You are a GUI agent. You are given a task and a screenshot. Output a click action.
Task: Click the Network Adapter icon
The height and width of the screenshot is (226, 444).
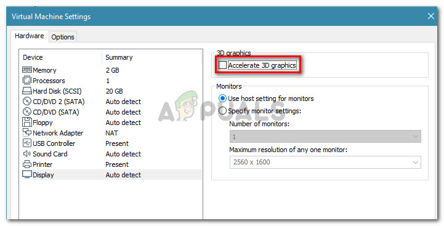[27, 132]
